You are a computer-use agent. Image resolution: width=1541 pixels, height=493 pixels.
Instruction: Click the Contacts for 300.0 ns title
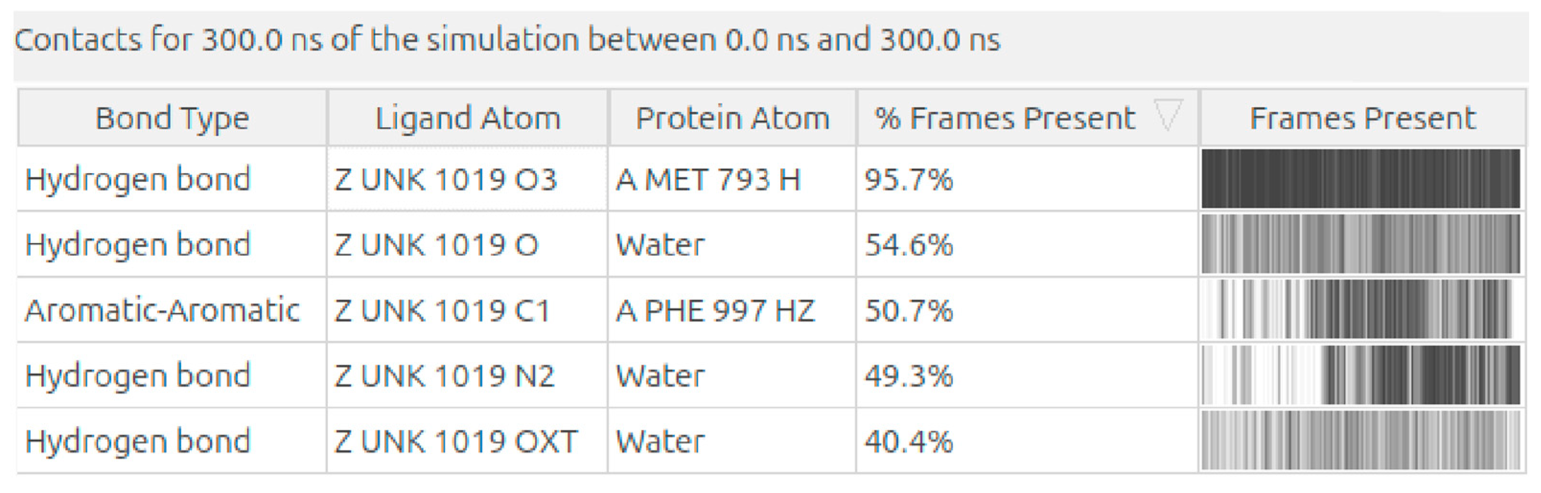507,41
